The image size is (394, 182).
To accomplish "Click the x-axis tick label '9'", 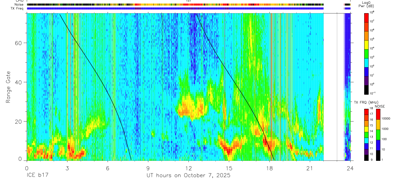I will point(148,168).
